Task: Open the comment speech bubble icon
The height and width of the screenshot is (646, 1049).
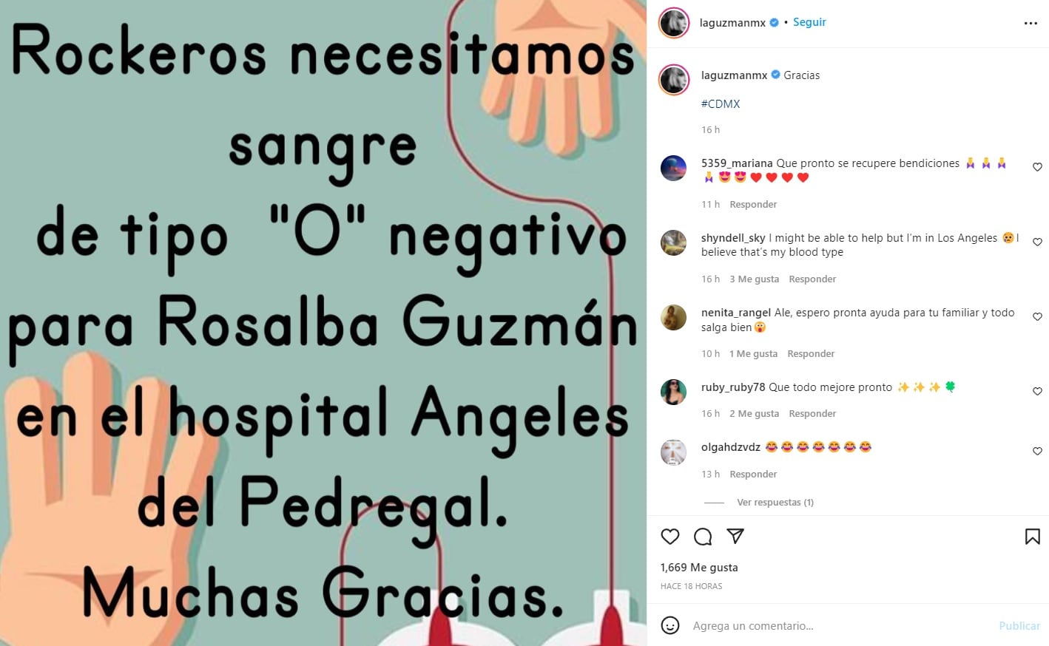Action: click(x=703, y=537)
